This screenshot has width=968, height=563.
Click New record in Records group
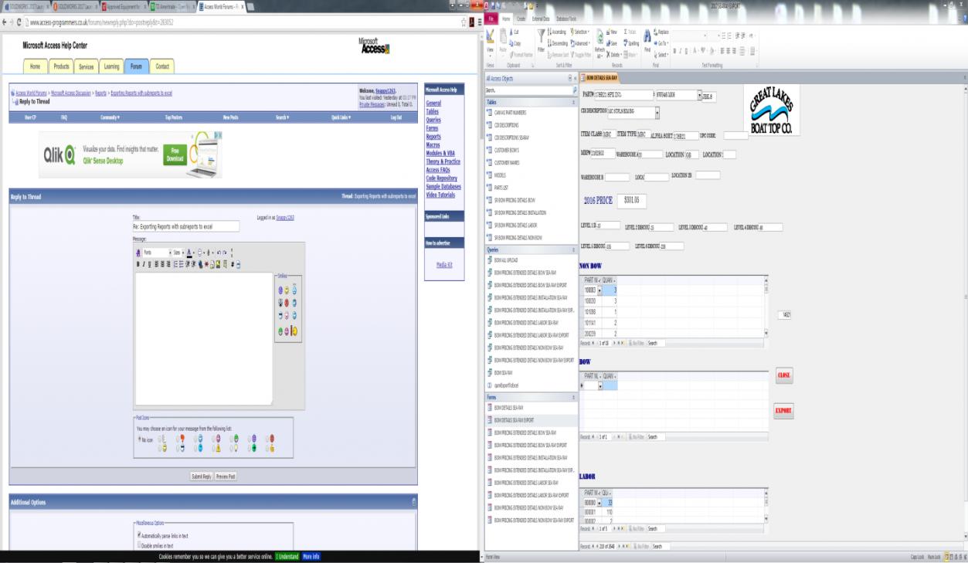point(611,34)
